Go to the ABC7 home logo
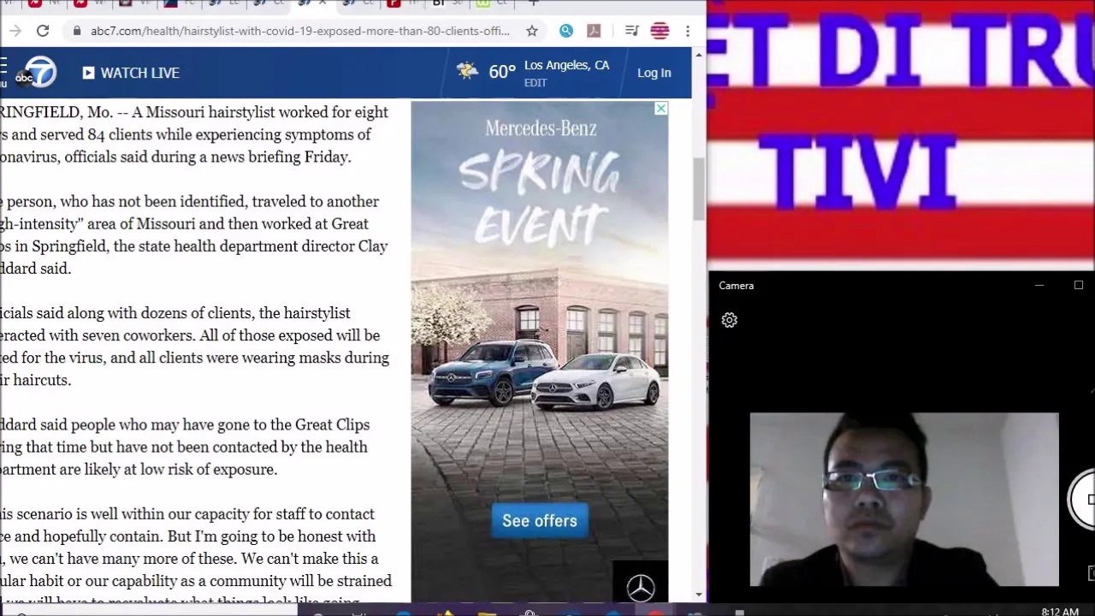The image size is (1095, 616). pos(36,73)
